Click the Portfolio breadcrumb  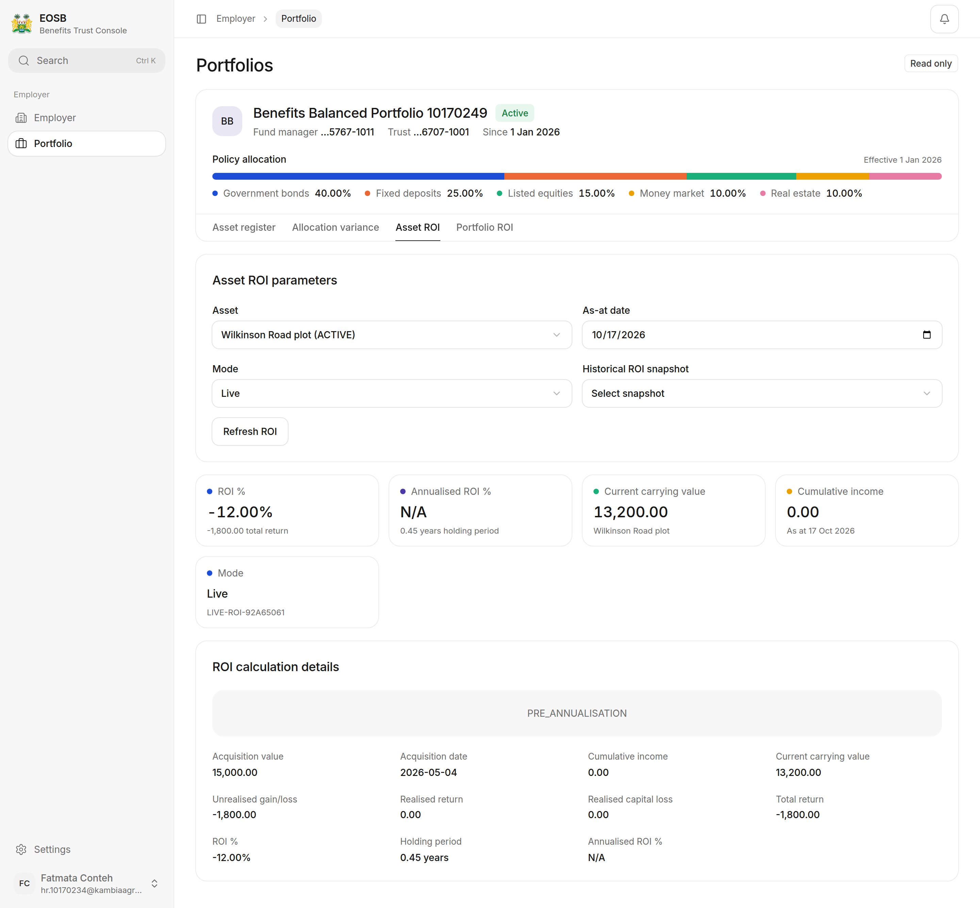(299, 19)
